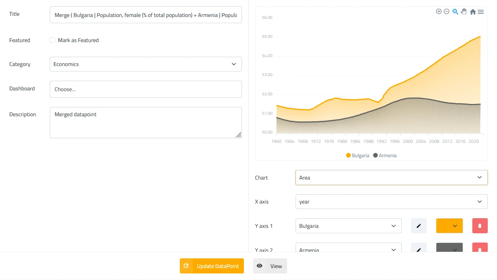Click the View button
The image size is (497, 280).
pos(270,266)
